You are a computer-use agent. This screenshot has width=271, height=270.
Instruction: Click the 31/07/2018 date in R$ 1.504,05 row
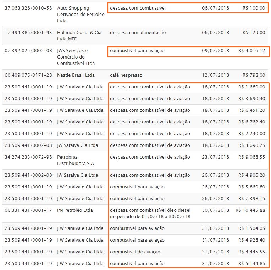click(215, 228)
